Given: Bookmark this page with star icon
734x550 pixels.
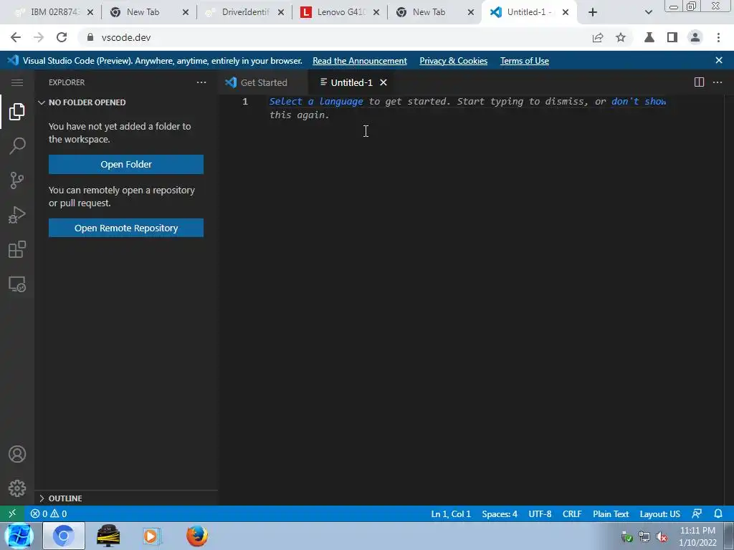Looking at the screenshot, I should [x=621, y=37].
